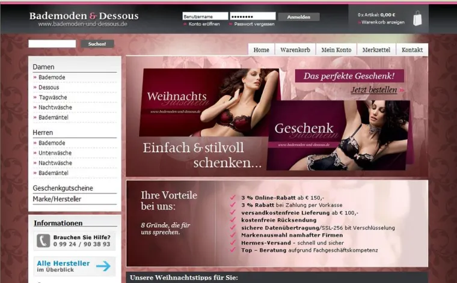Open Herren Bademode category

coord(52,143)
